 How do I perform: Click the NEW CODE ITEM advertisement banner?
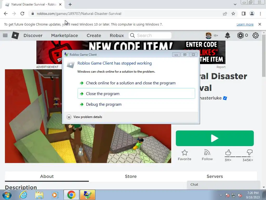click(131, 45)
